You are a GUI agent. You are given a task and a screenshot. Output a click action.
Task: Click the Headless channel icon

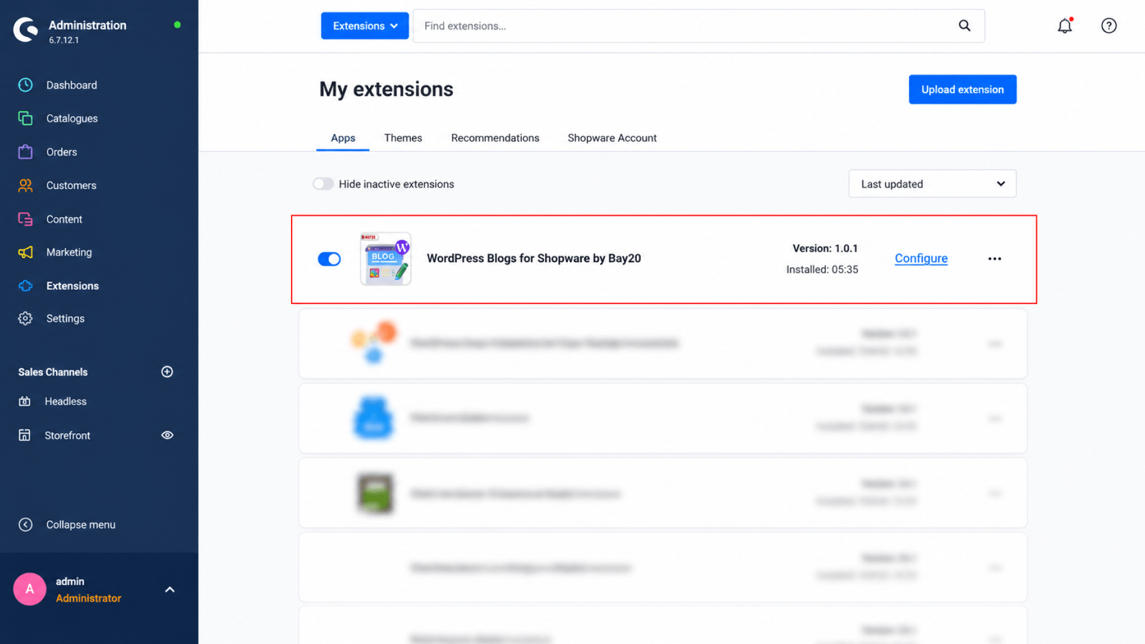pyautogui.click(x=24, y=401)
